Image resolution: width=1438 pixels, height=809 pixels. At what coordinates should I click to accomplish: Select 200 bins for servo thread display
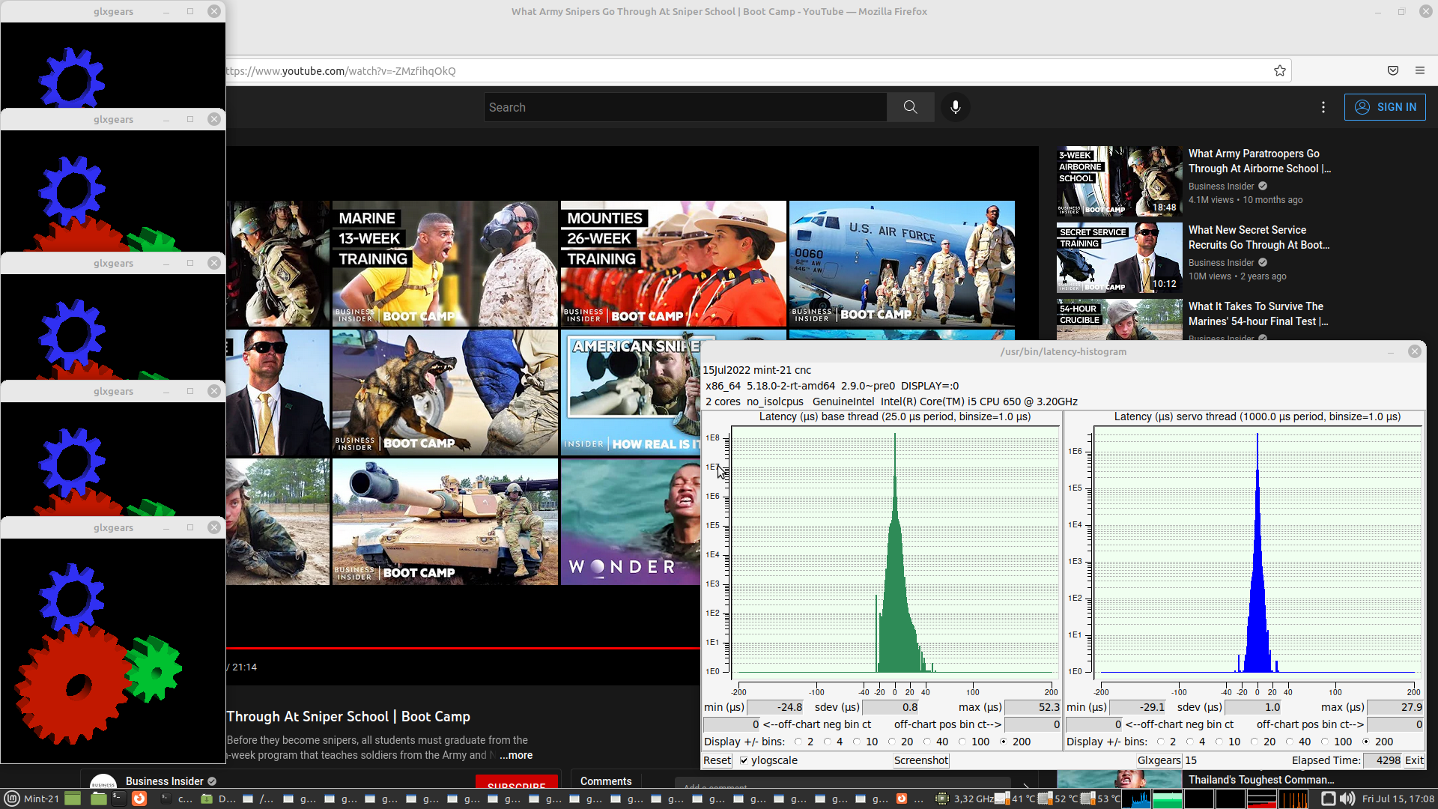coord(1366,742)
